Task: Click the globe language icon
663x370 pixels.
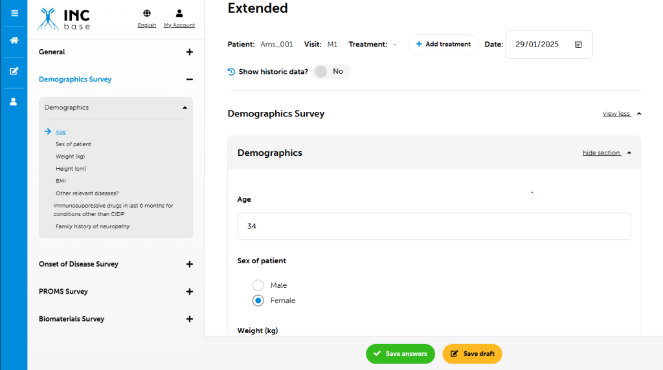Action: coord(147,14)
